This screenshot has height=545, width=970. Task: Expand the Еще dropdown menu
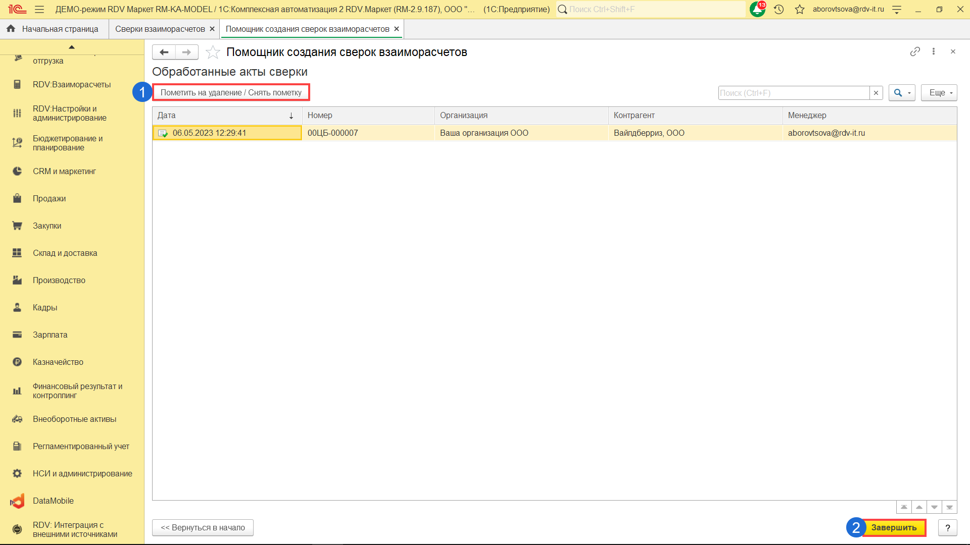coord(939,93)
